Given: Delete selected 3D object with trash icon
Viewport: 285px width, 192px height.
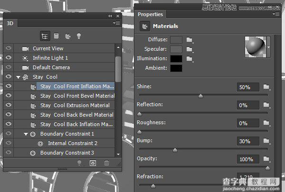Looking at the screenshot, I should pyautogui.click(x=106, y=163).
